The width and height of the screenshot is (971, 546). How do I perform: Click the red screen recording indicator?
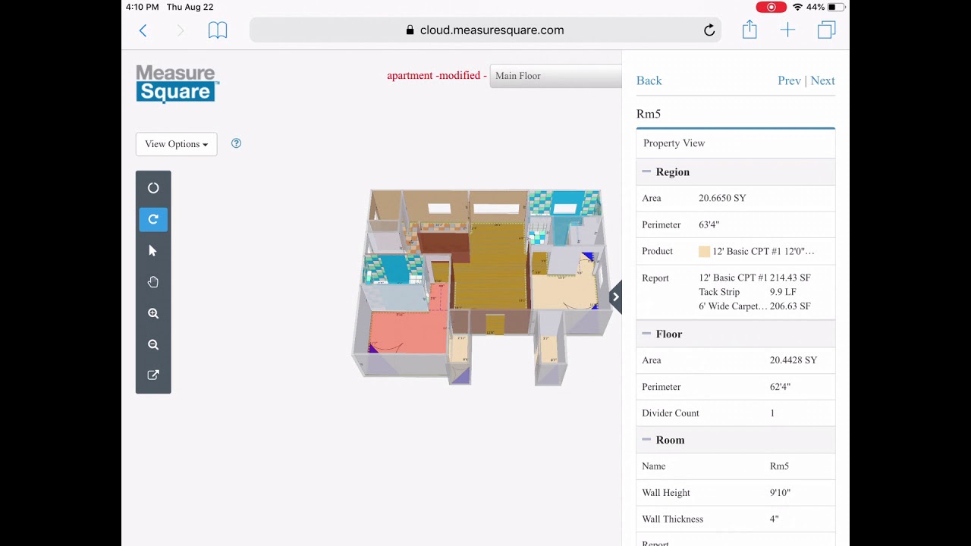click(x=771, y=7)
